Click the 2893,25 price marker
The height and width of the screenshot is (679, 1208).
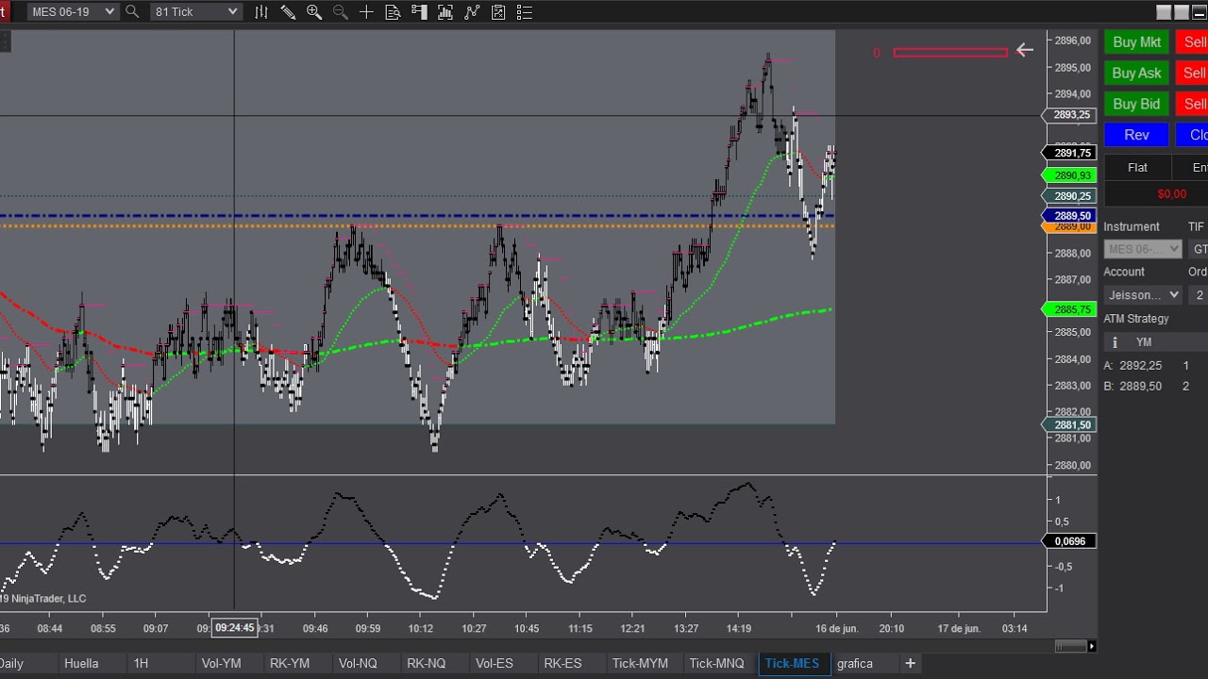coord(1071,115)
